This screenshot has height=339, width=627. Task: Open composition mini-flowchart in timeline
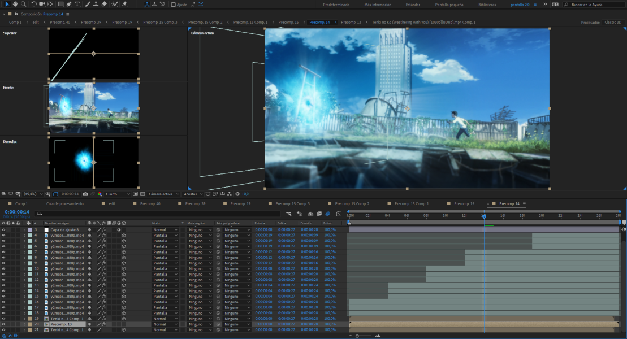click(x=288, y=214)
